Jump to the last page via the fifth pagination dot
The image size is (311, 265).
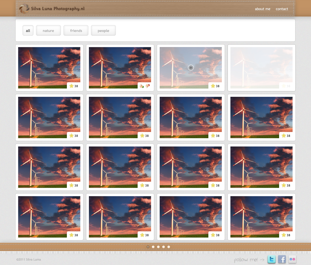pos(169,247)
